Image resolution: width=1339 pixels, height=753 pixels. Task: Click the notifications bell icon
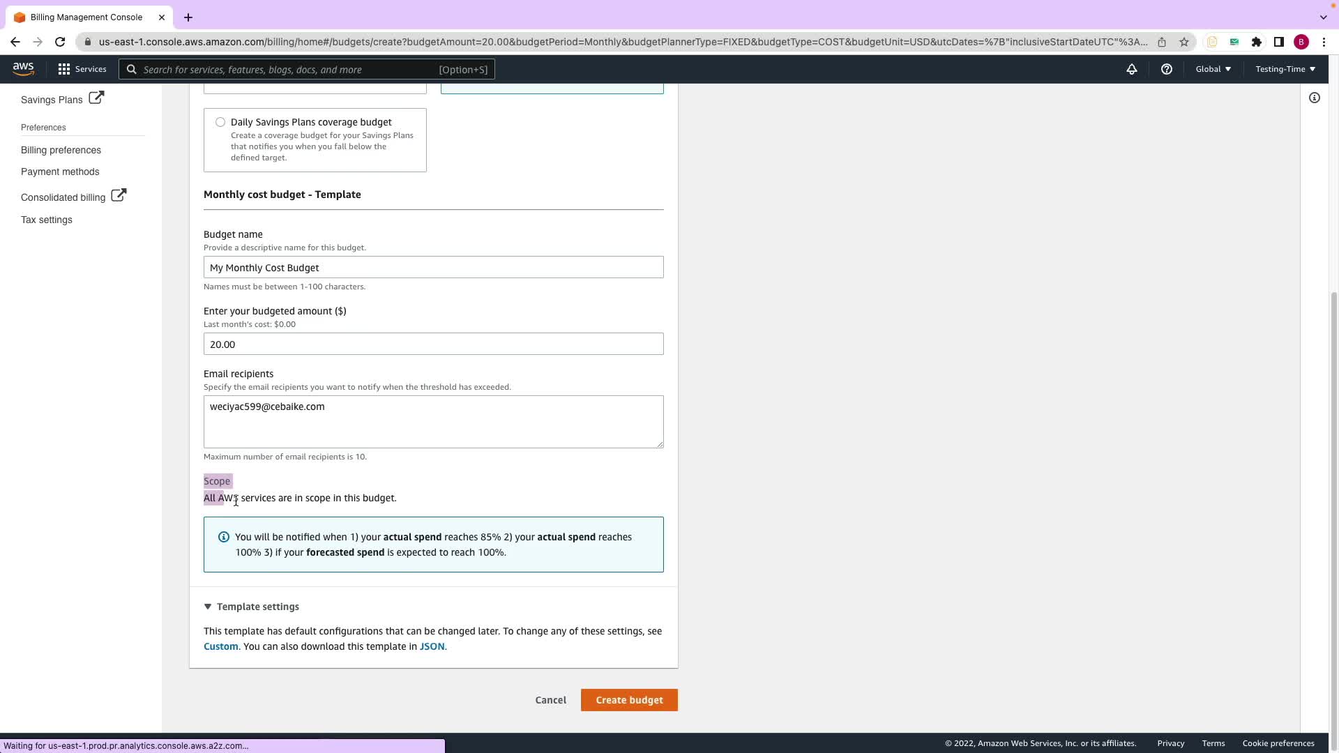1131,69
